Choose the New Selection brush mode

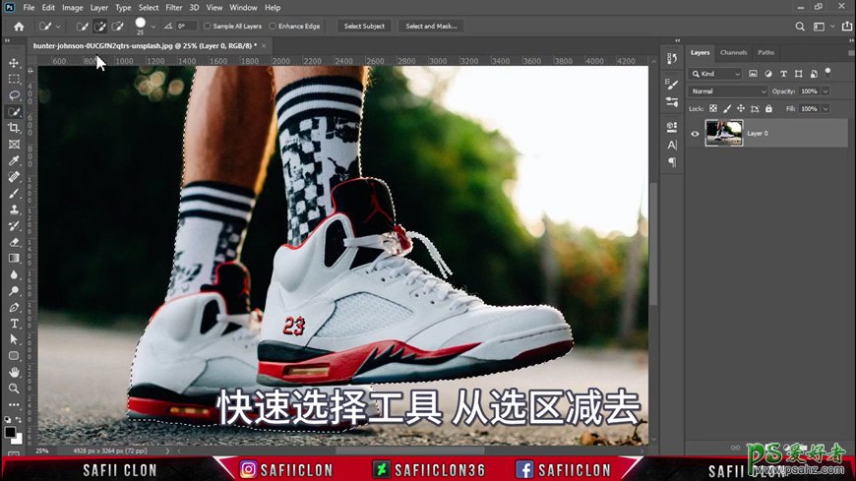83,27
